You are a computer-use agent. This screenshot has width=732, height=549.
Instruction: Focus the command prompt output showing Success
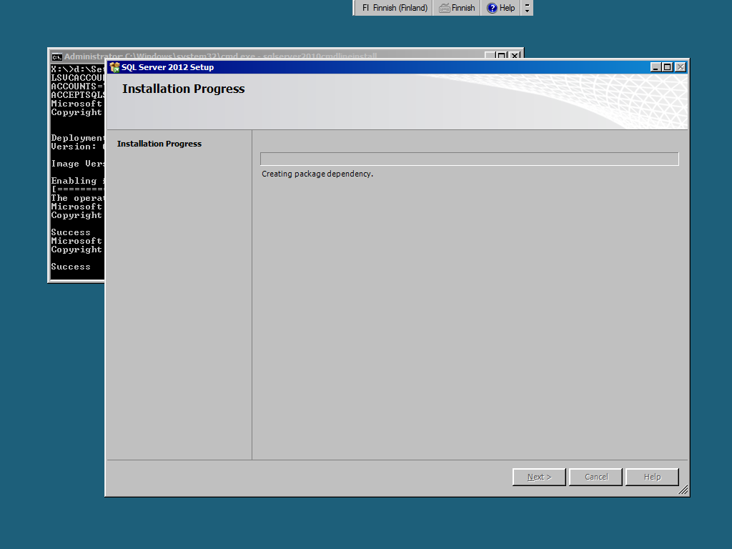coord(71,267)
